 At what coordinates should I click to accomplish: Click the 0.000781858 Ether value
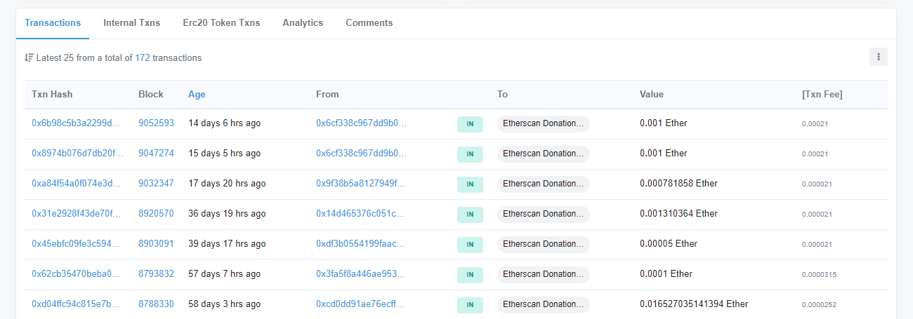(678, 184)
